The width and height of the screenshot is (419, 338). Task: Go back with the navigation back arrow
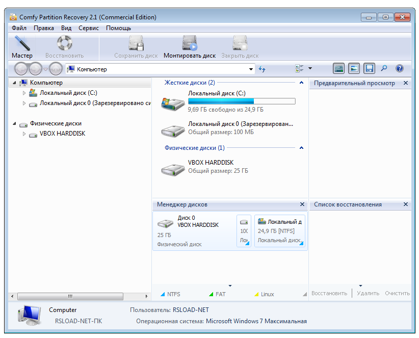tap(21, 69)
